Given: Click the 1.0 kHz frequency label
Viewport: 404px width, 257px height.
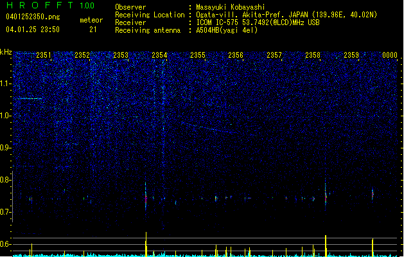Looking at the screenshot, I should 6,116.
